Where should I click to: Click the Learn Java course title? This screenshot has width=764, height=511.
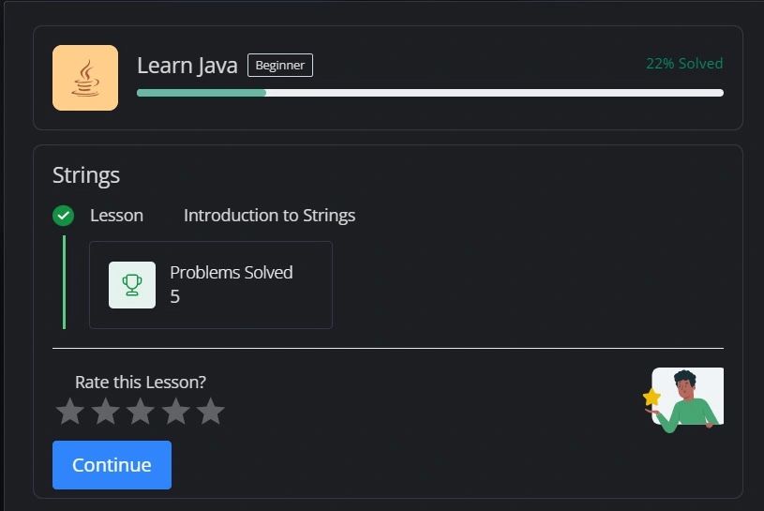coord(187,66)
